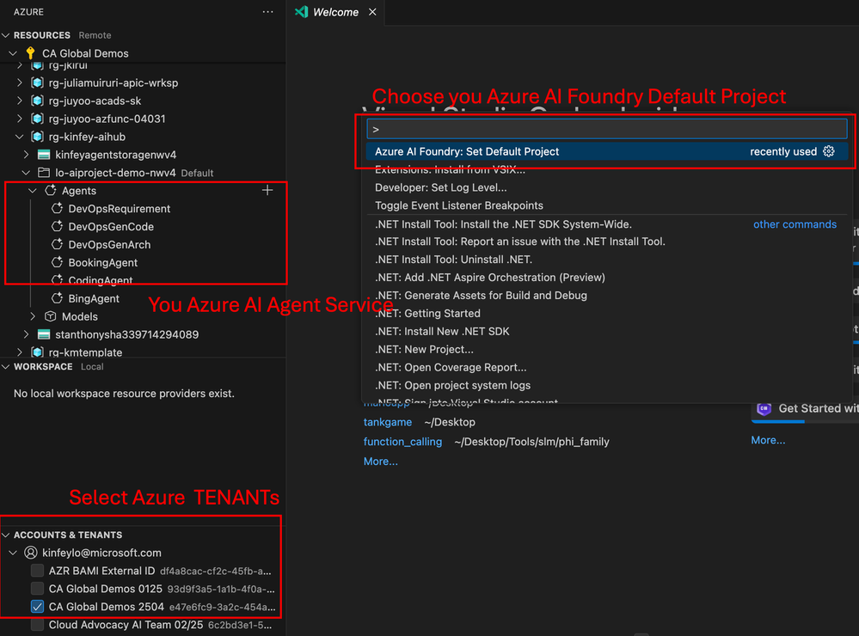859x636 pixels.
Task: Click the Models cube icon
Action: coord(51,316)
